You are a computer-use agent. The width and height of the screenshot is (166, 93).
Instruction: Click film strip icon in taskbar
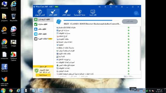[x=26, y=91]
